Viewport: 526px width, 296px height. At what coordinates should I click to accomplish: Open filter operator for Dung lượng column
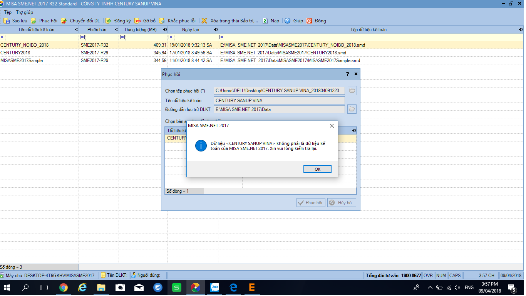(122, 37)
